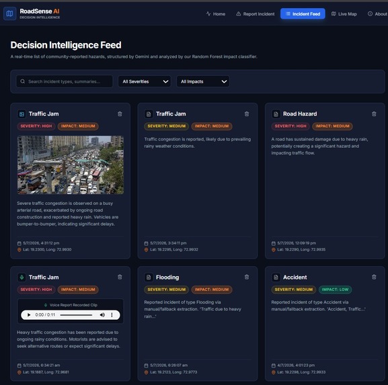The image size is (388, 385).
Task: Click Severity: Medium badge on Accident card
Action: (x=294, y=290)
